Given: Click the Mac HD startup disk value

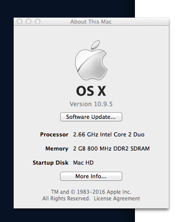Looking at the screenshot, I should pos(83,163).
